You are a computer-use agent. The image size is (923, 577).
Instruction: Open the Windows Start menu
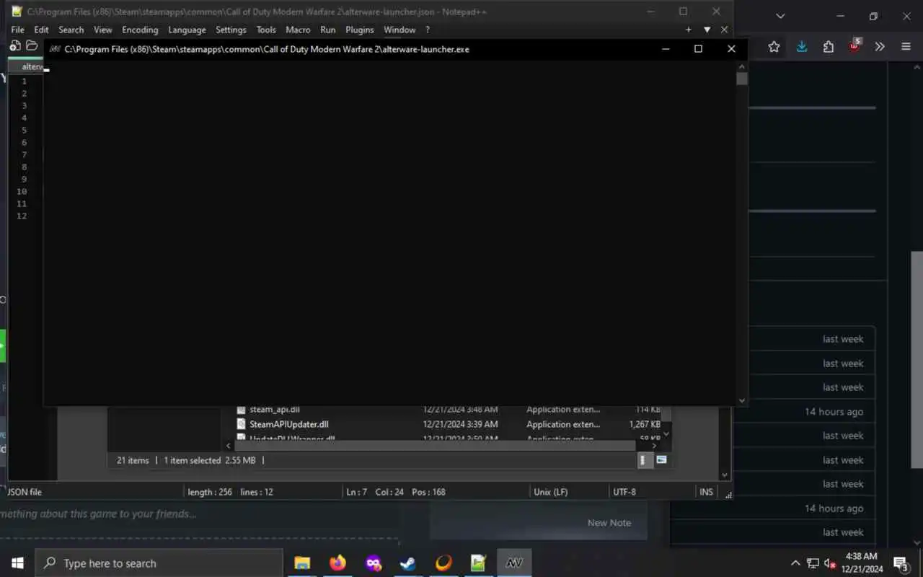(x=17, y=563)
